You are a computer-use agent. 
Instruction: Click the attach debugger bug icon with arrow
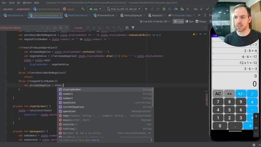tap(182, 9)
